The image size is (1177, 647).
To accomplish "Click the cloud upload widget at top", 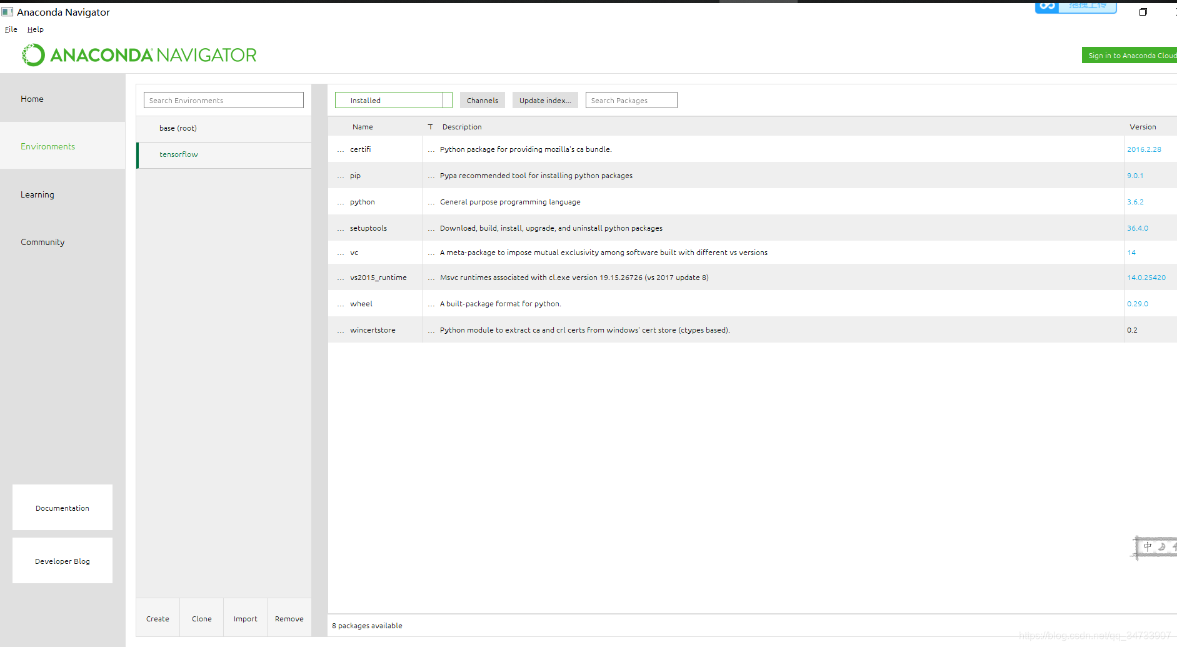I will pyautogui.click(x=1076, y=7).
